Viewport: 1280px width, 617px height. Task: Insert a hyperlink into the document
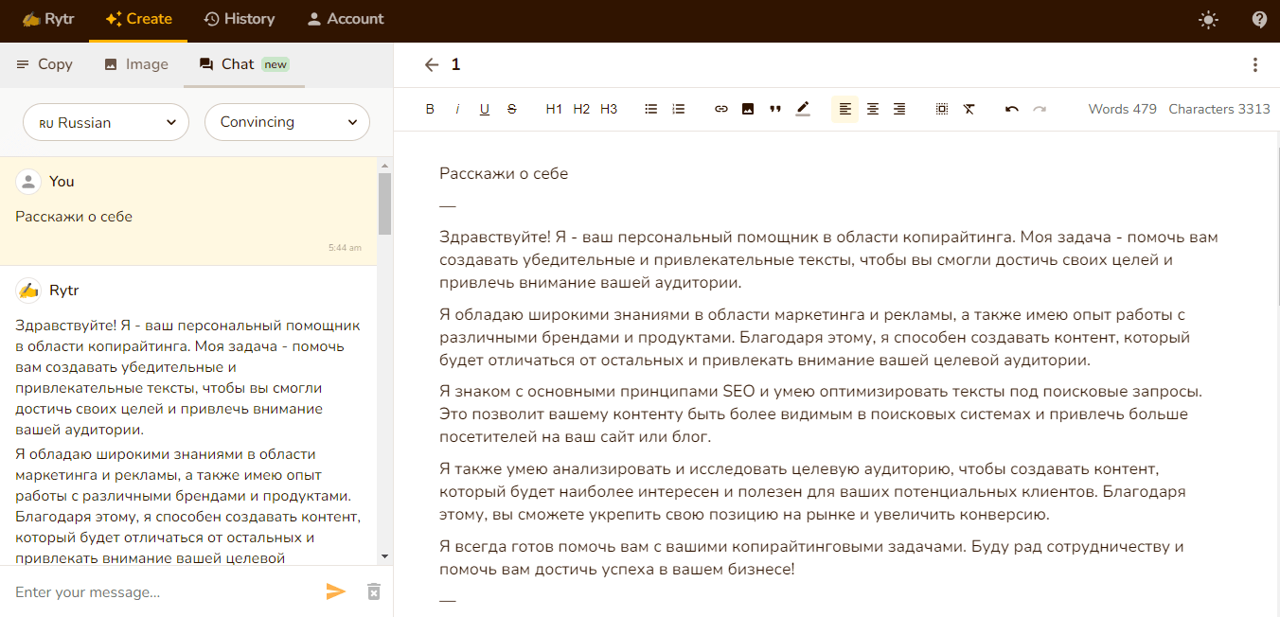pos(720,109)
